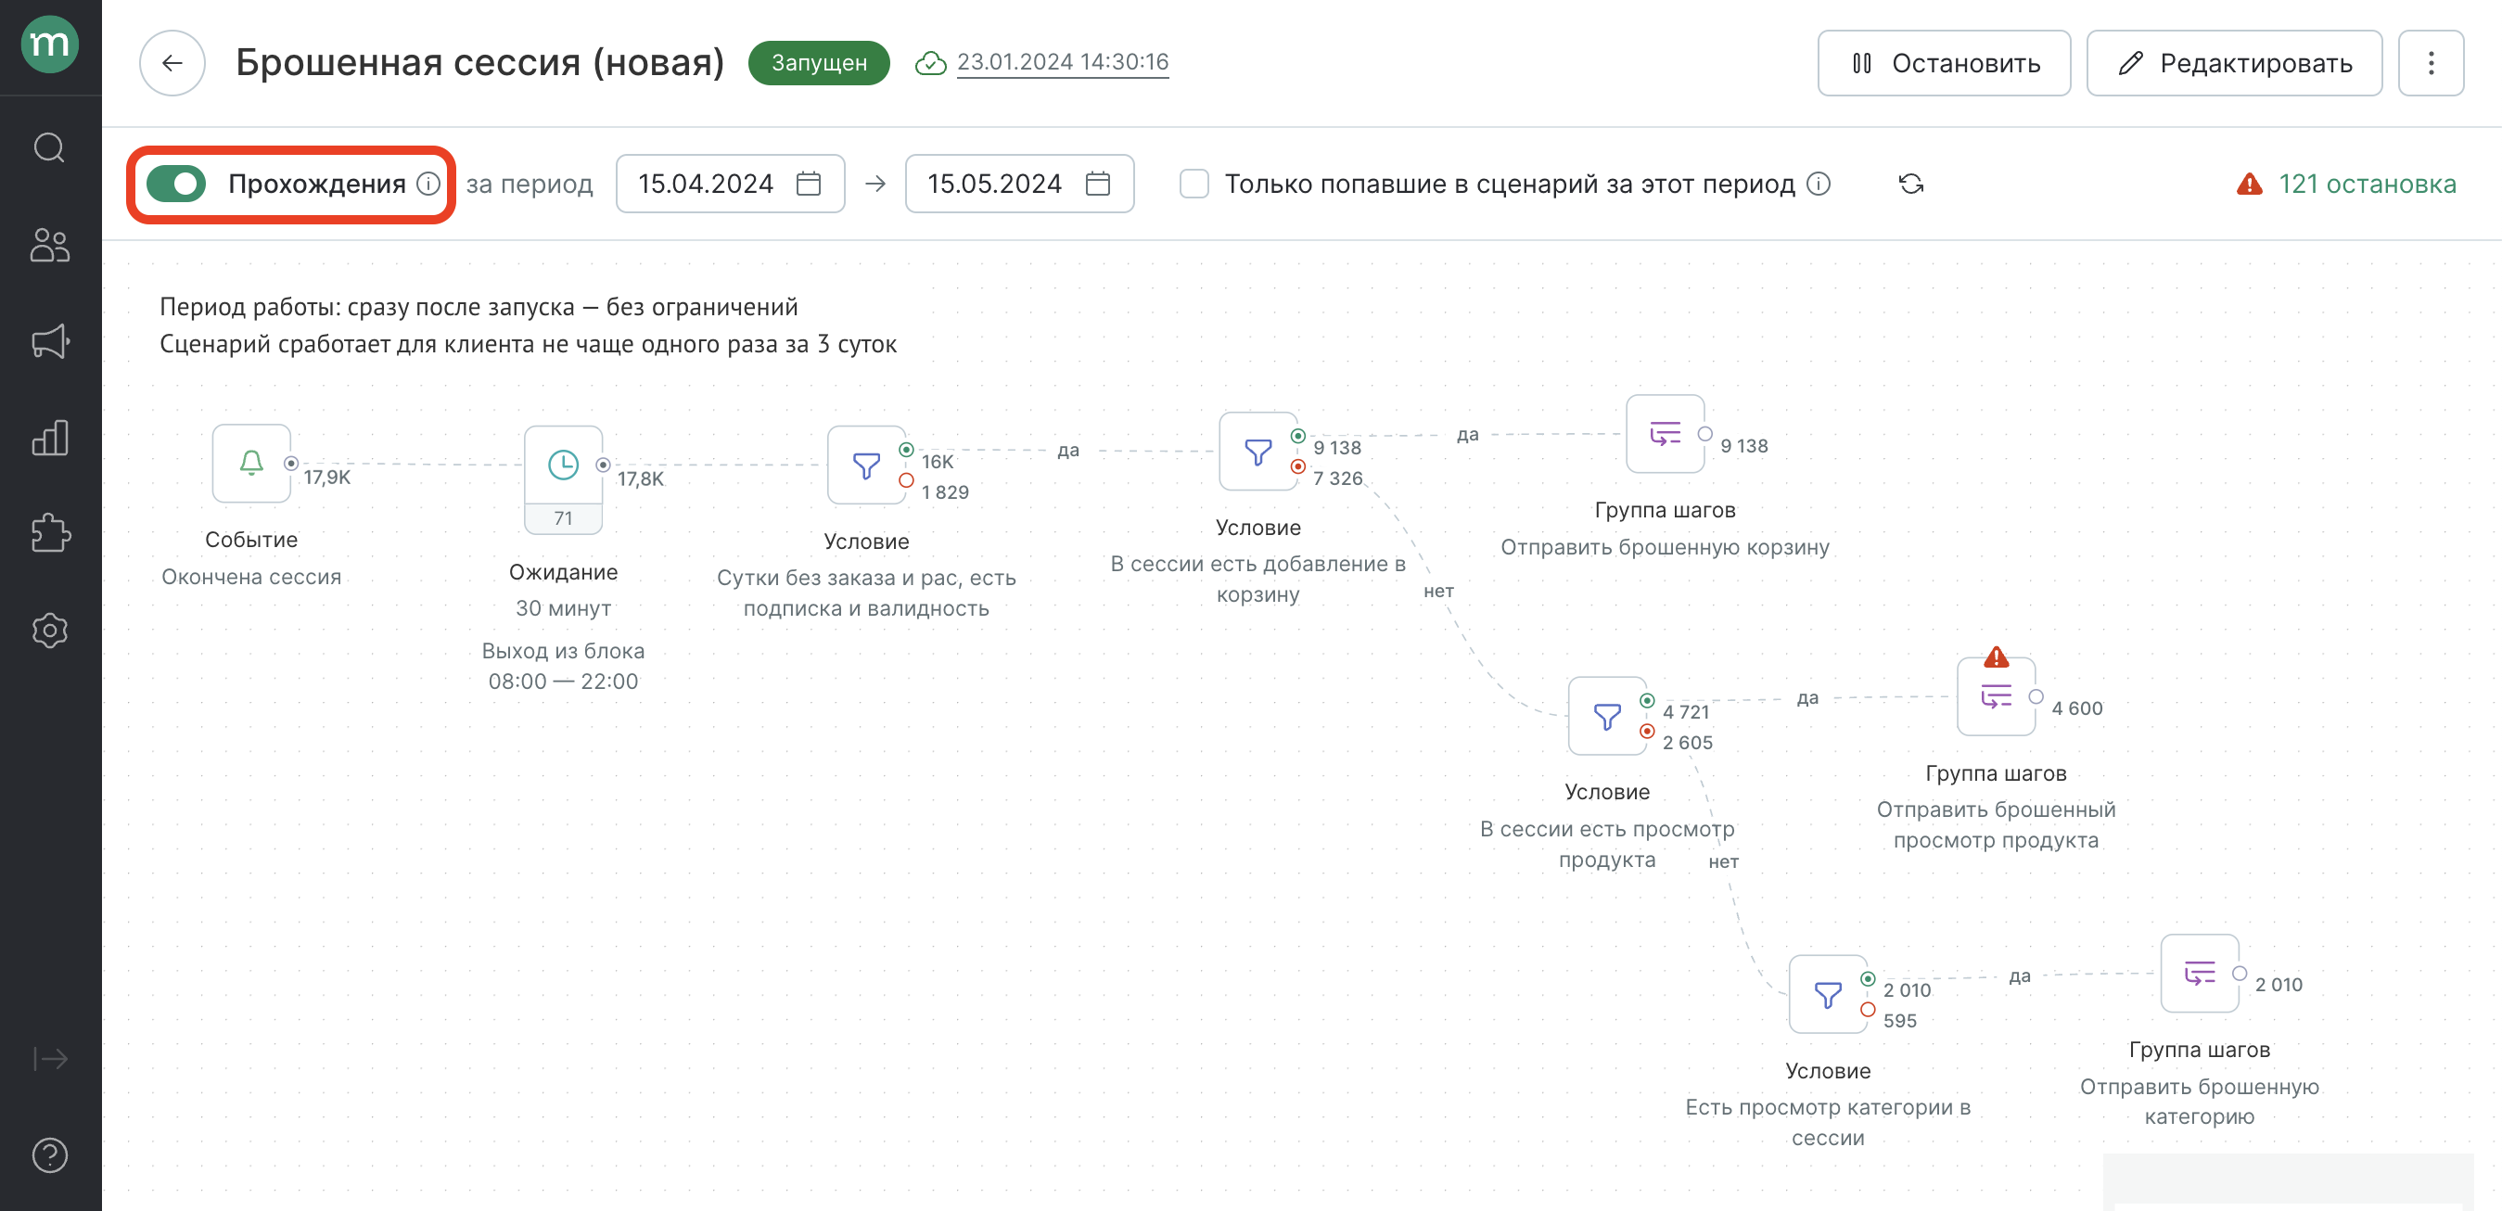Click the Выход из блока 08:00 — 22:00 text
Screen dimensions: 2502x1211
[563, 665]
